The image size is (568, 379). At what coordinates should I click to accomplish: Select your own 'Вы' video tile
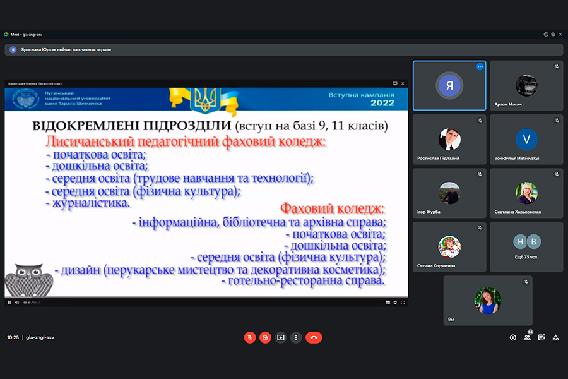click(488, 301)
